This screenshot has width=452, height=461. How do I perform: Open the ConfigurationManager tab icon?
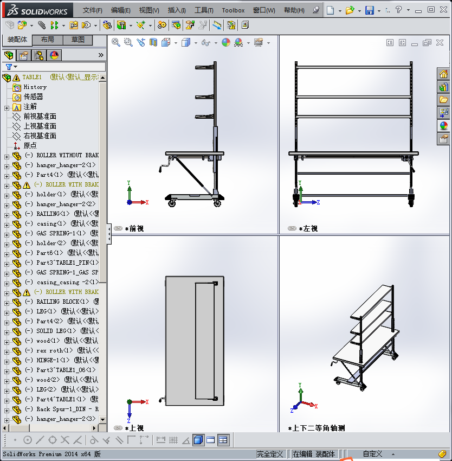(x=39, y=55)
